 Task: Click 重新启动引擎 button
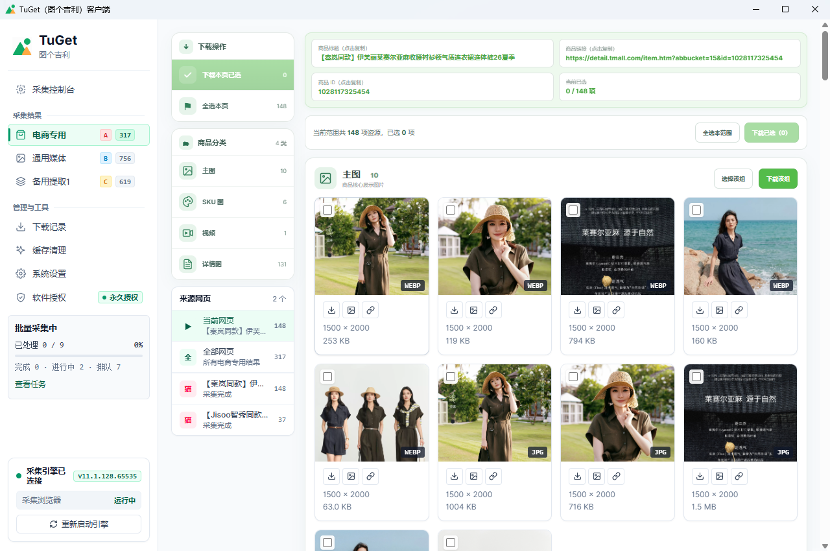click(x=78, y=524)
